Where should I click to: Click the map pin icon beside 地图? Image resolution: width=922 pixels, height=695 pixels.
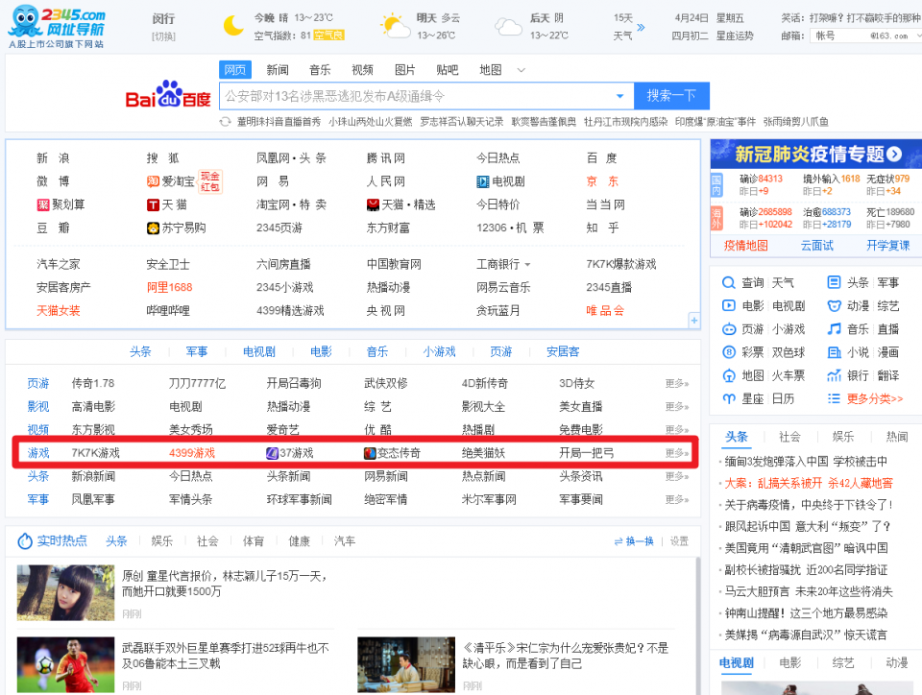(729, 375)
